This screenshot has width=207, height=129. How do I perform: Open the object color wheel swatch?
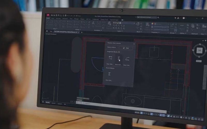(152, 24)
